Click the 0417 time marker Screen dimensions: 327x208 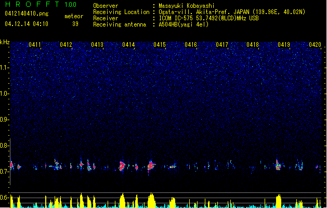click(x=222, y=45)
